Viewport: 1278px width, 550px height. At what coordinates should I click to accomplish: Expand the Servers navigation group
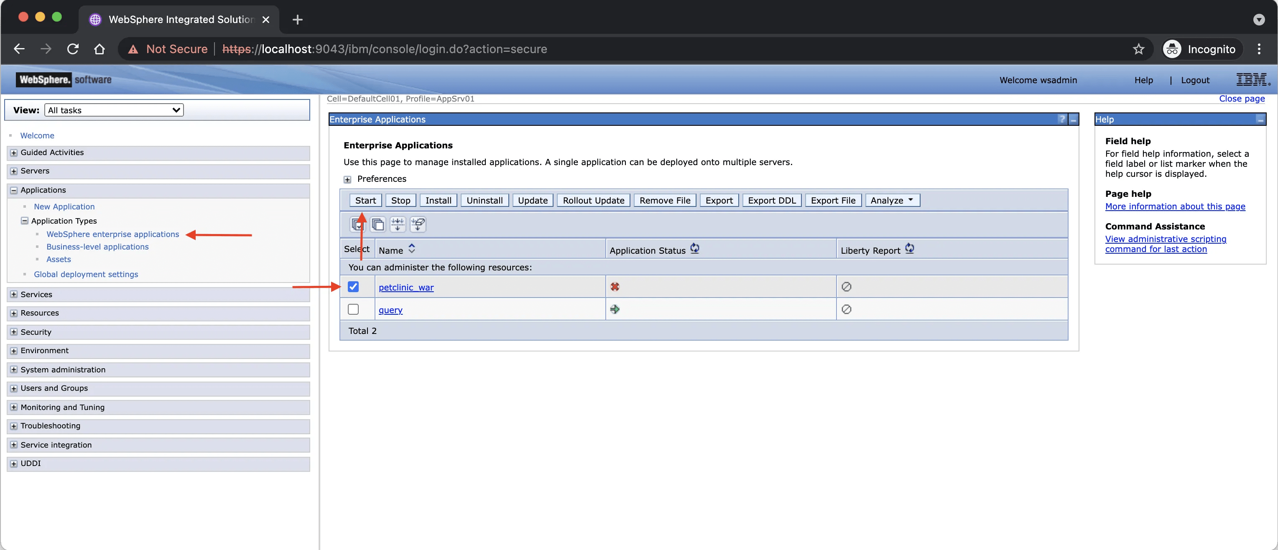click(14, 171)
